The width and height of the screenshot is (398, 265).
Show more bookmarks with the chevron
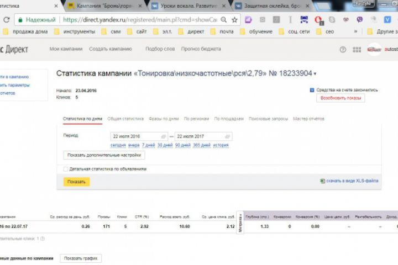(355, 31)
